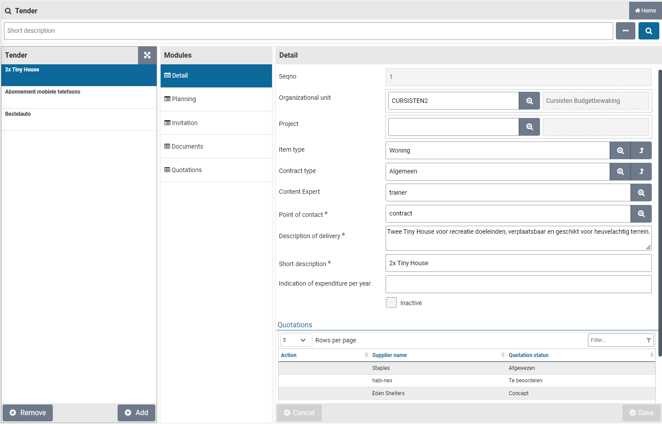Open lookup for Organizational unit

pyautogui.click(x=529, y=101)
